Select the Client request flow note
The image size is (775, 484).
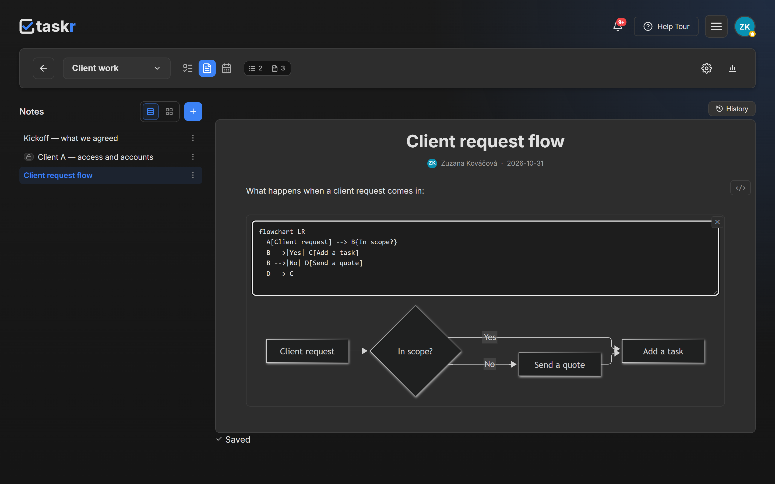(x=111, y=175)
